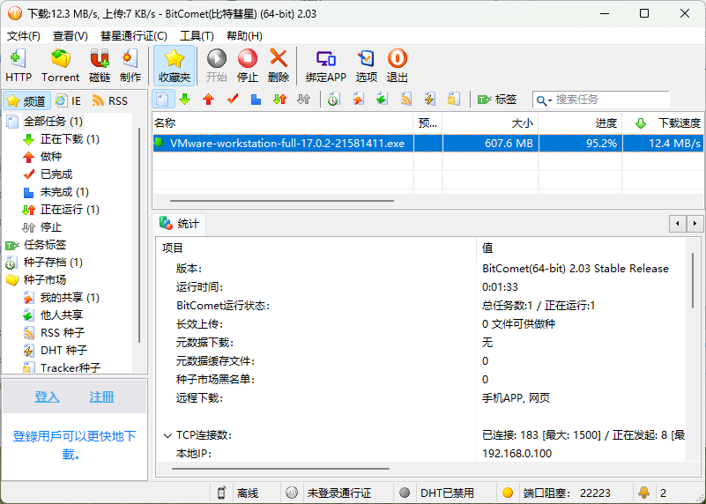Select 做种 in the sidebar tree
706x504 pixels.
pos(50,157)
